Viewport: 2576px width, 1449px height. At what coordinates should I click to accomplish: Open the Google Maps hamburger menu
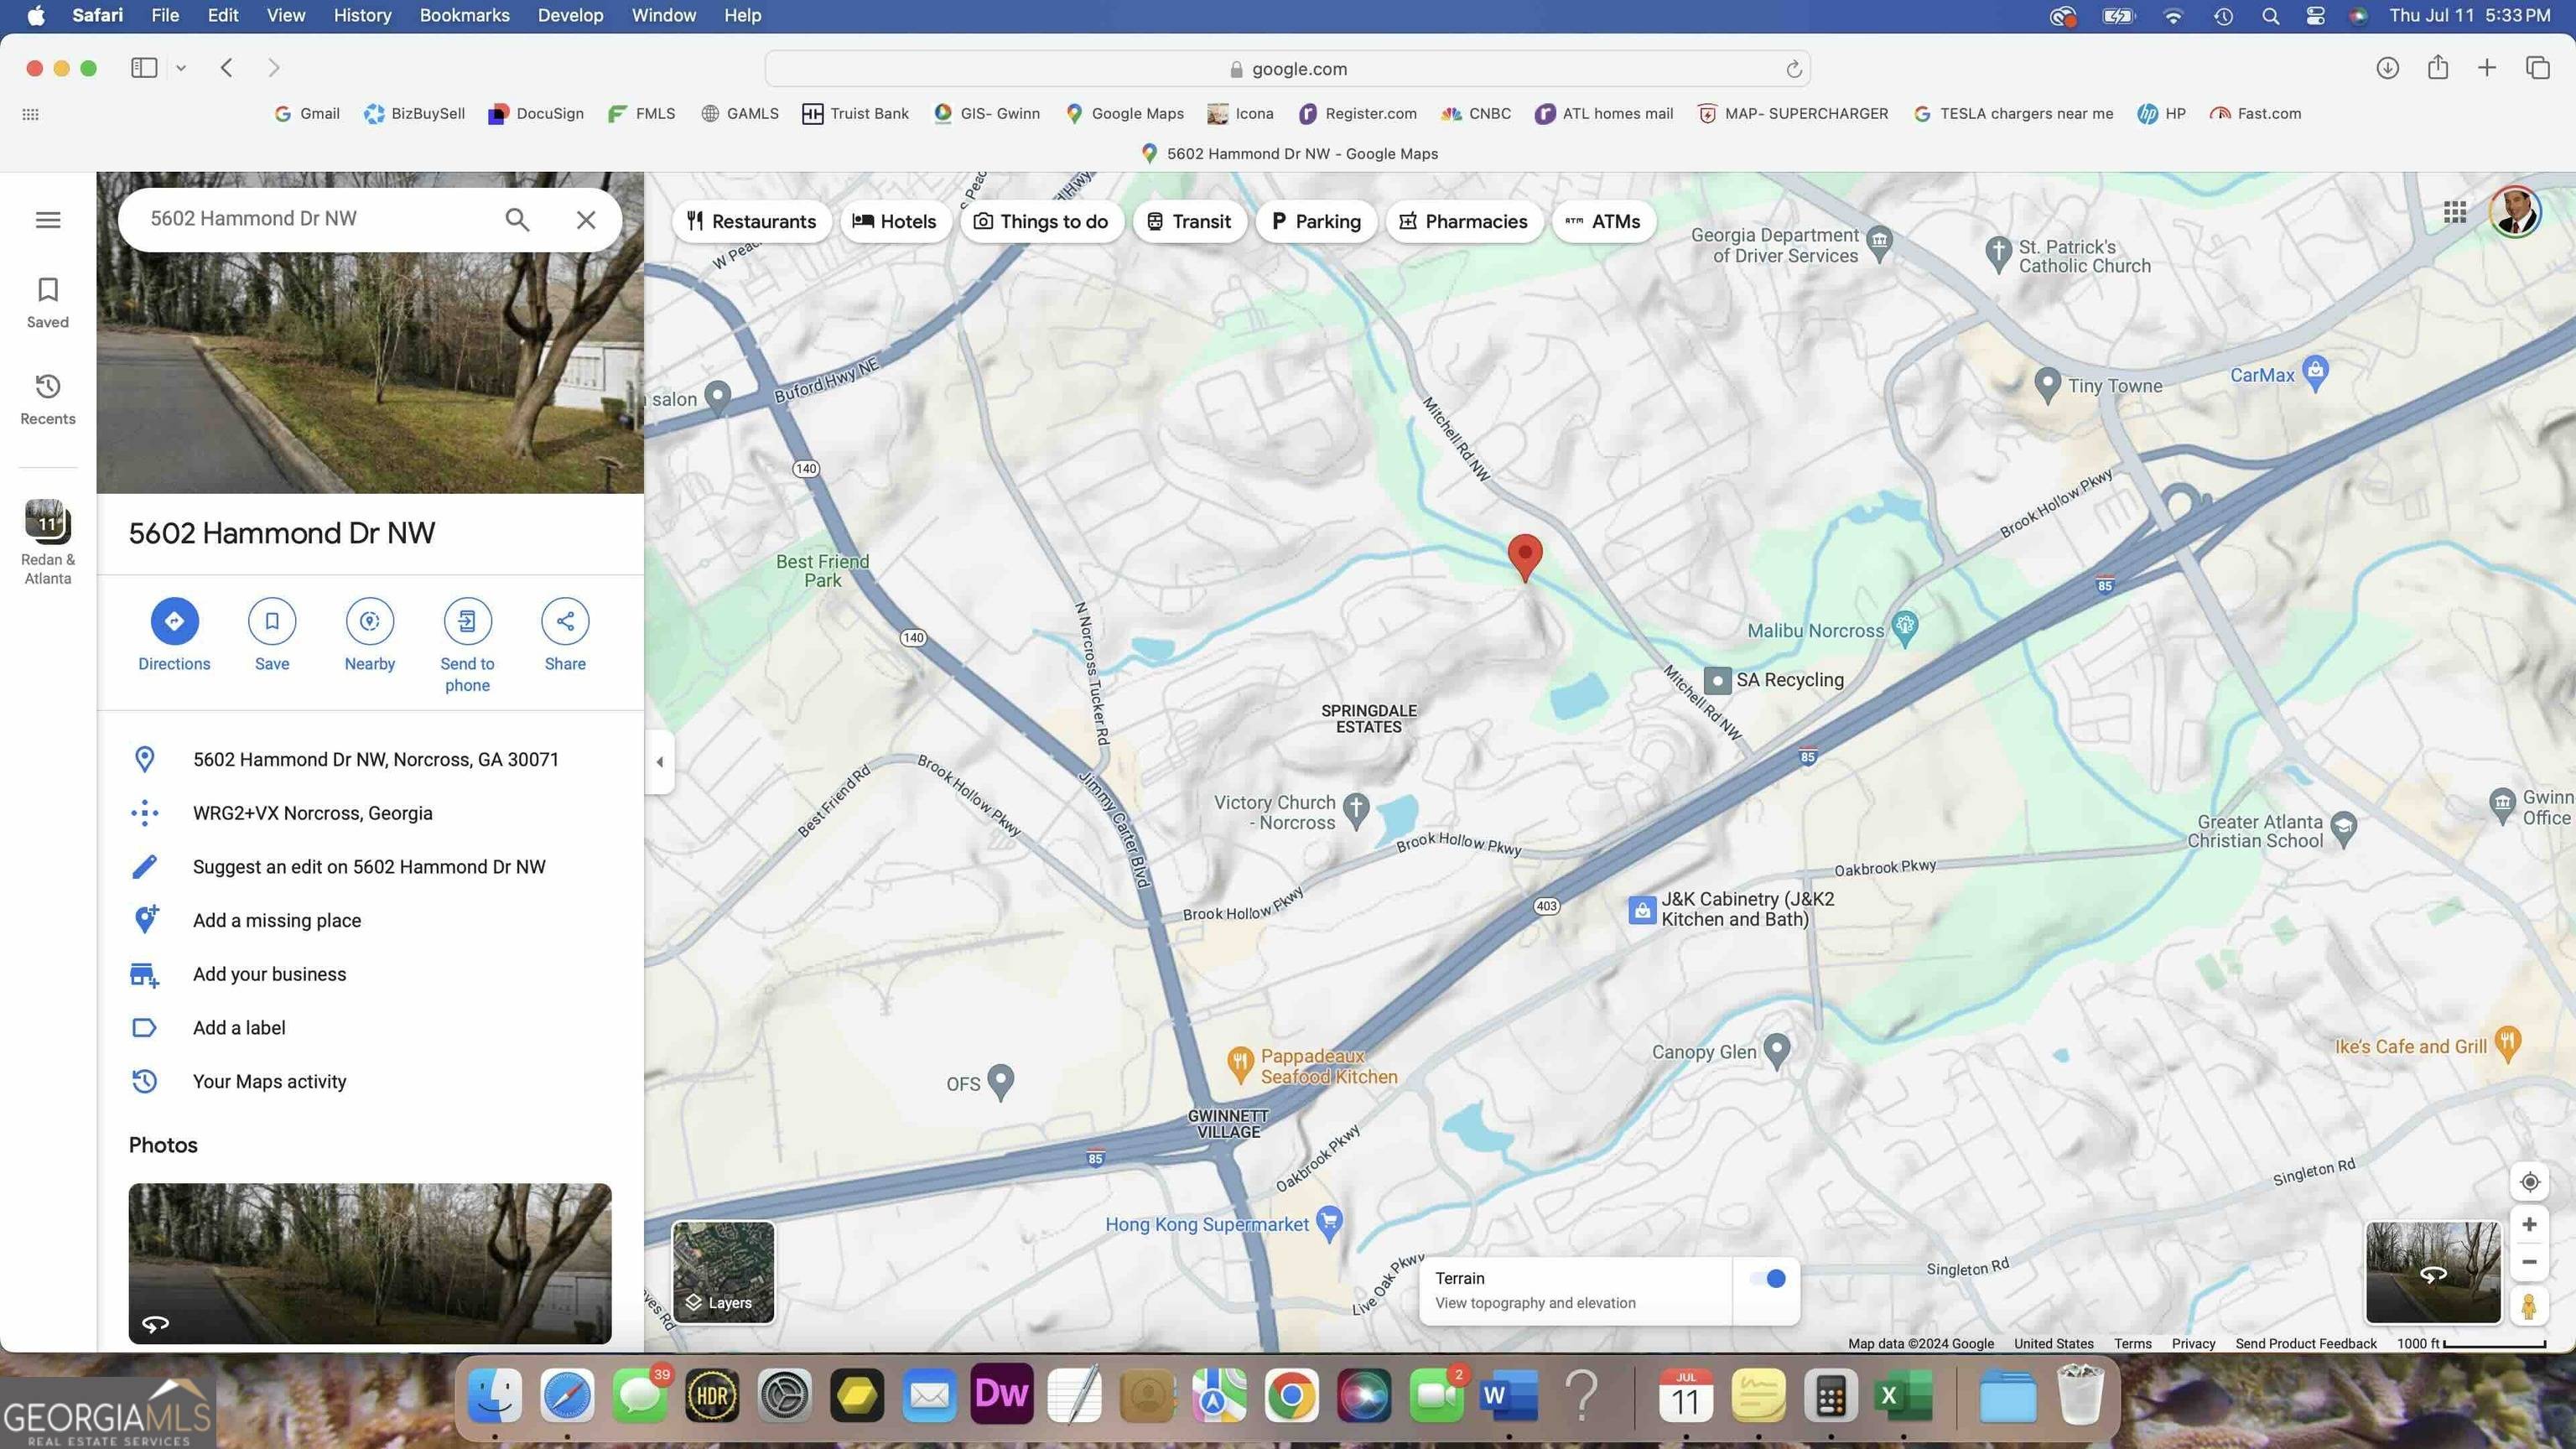click(48, 219)
